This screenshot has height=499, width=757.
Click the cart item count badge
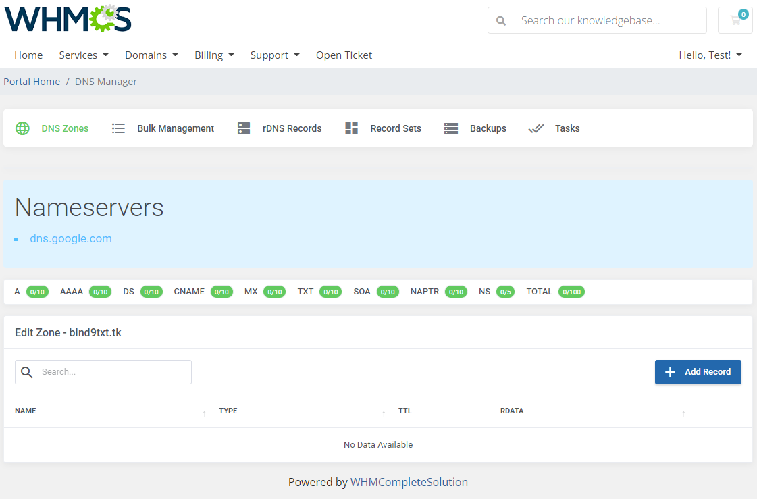(x=743, y=14)
